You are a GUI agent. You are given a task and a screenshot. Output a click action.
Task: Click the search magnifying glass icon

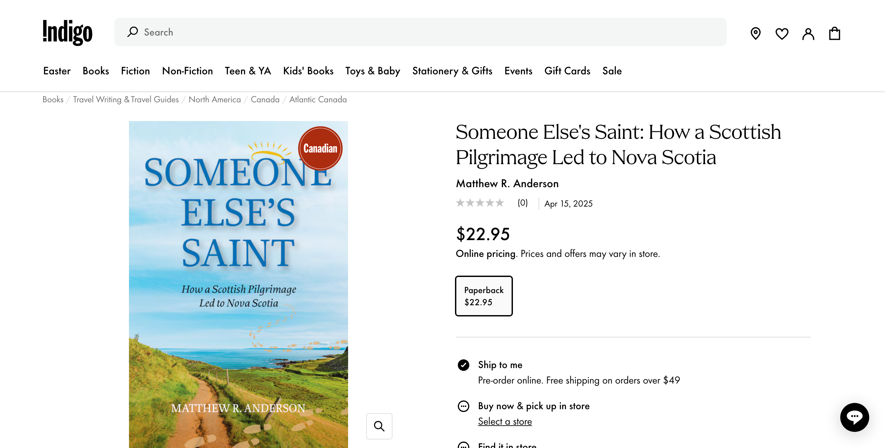coord(133,32)
